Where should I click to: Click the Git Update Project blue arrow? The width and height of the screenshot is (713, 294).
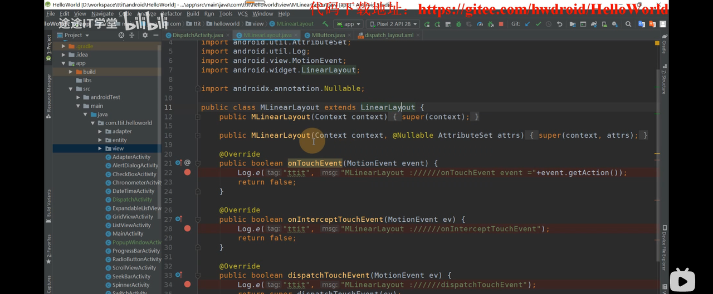pos(527,24)
